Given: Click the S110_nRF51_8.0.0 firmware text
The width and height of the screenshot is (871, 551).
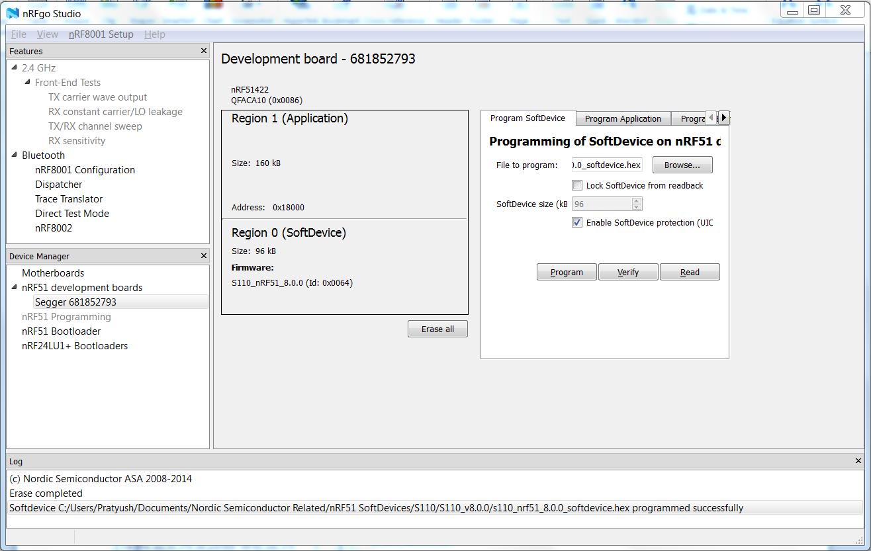Looking at the screenshot, I should coord(292,282).
